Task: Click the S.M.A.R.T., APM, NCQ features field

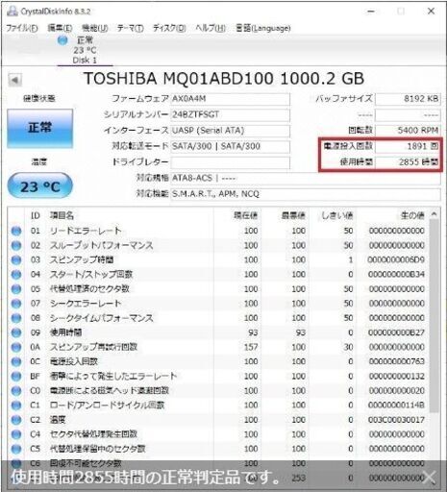Action: (x=306, y=194)
